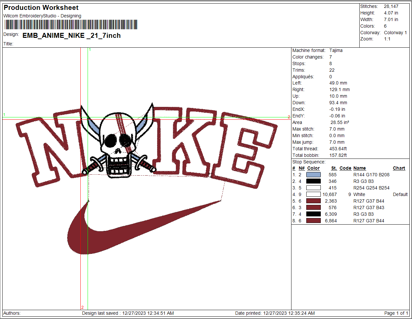
Task: Click the black swatch in stop 7
Action: (313, 214)
